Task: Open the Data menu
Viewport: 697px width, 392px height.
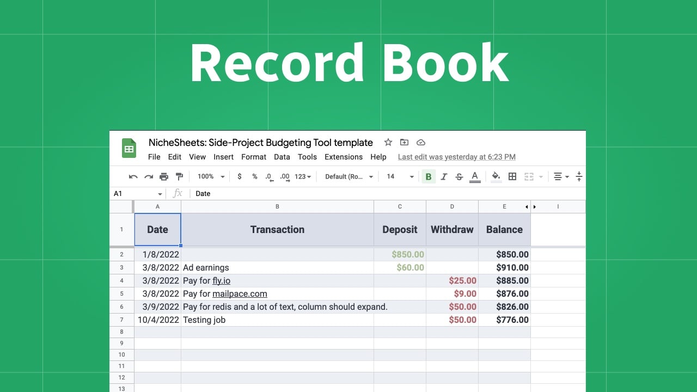Action: pos(282,157)
